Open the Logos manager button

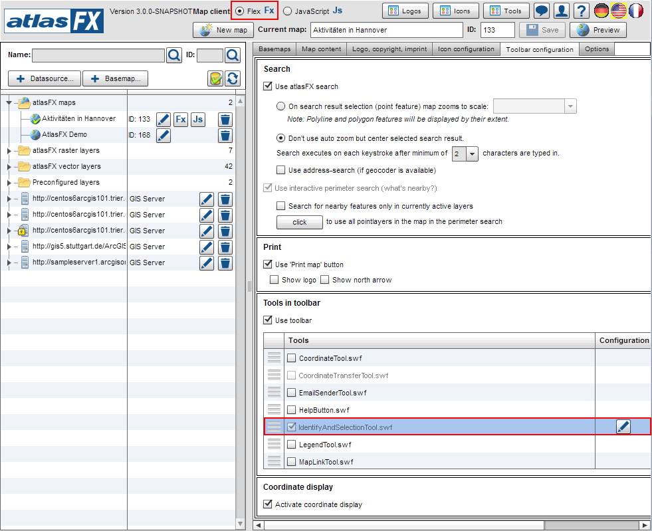[405, 11]
